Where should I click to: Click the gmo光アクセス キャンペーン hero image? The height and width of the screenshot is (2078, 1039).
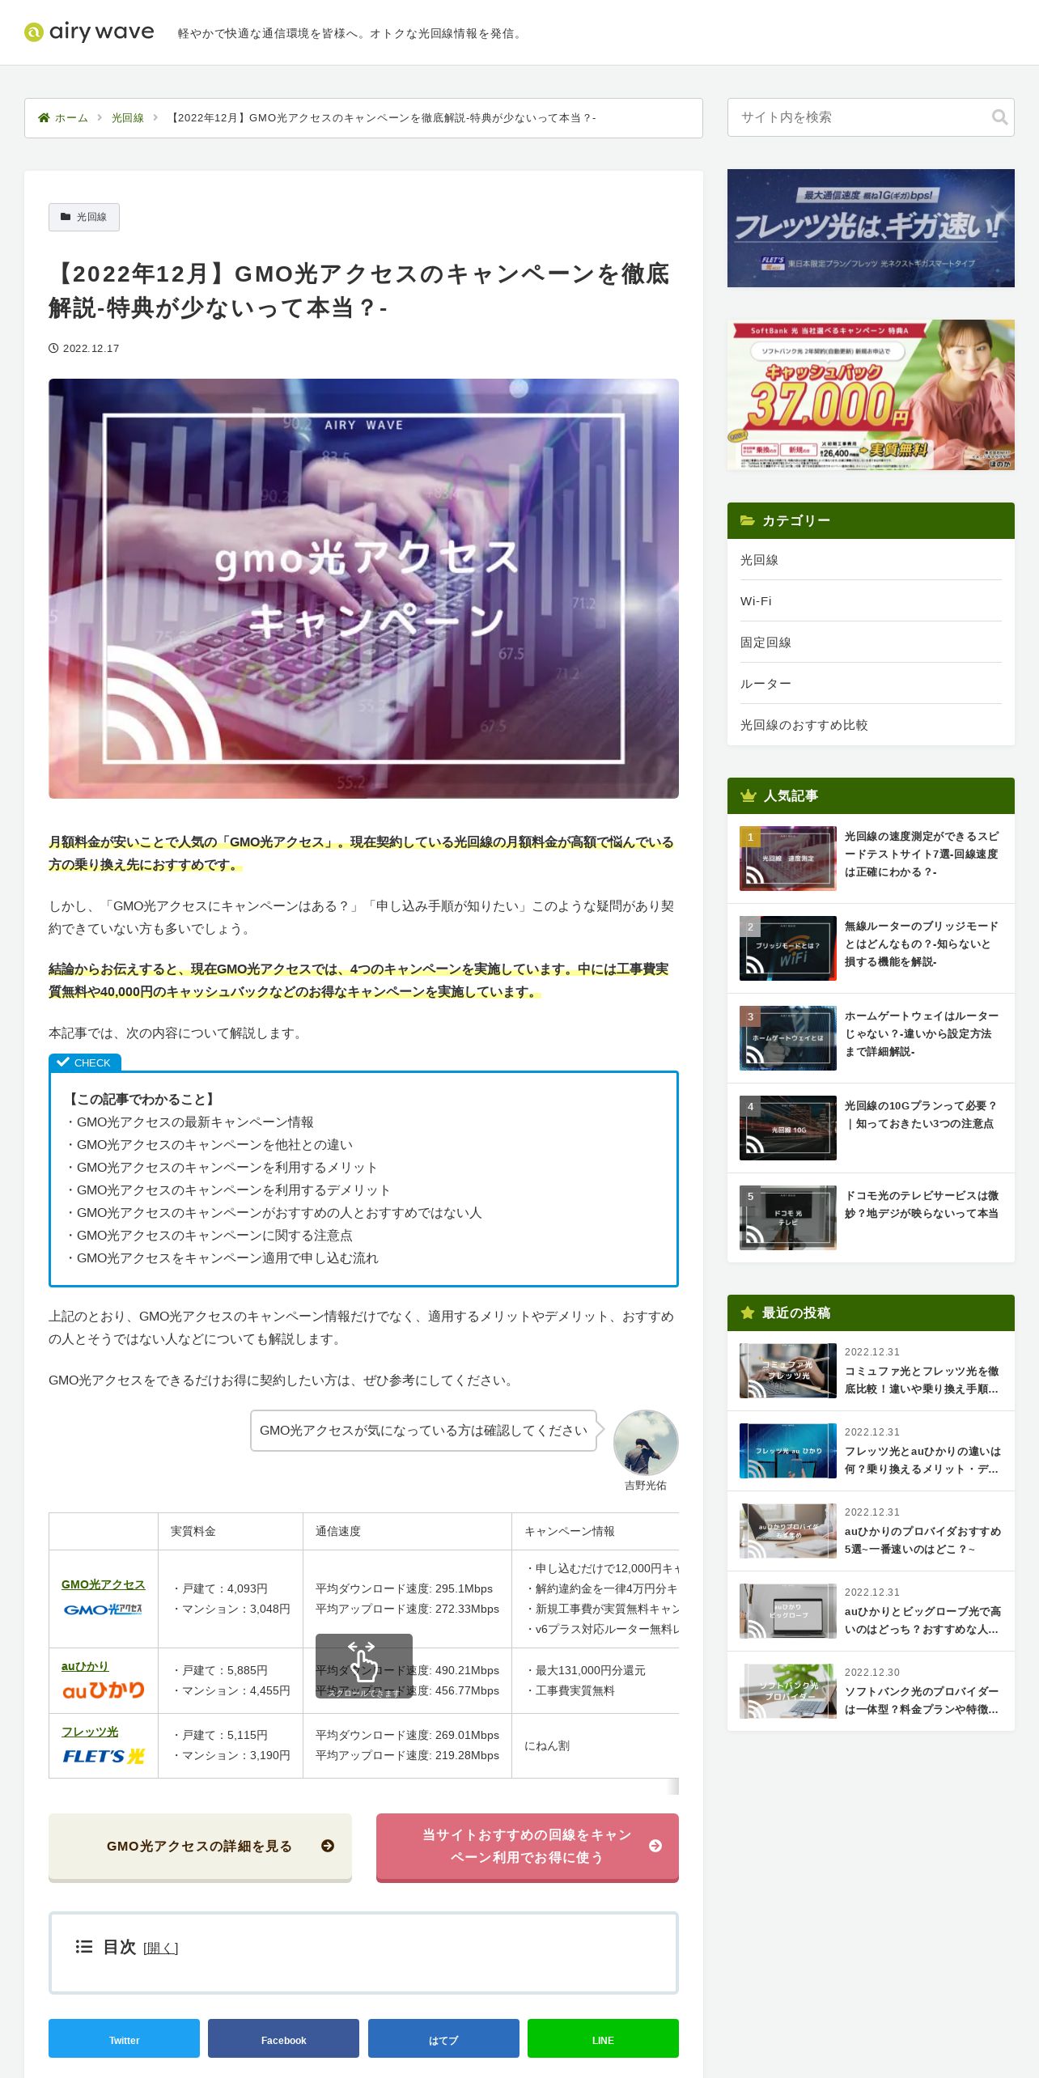(363, 589)
